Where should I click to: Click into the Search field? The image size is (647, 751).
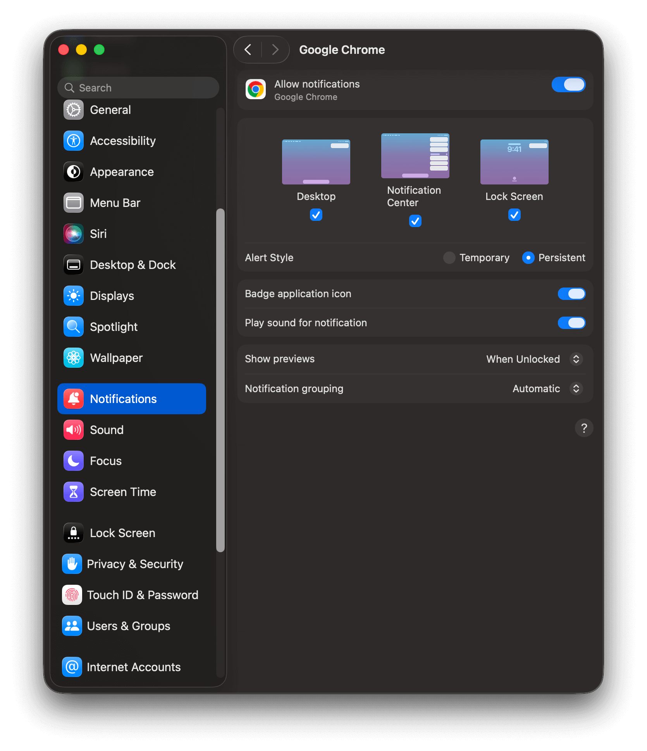pos(138,88)
